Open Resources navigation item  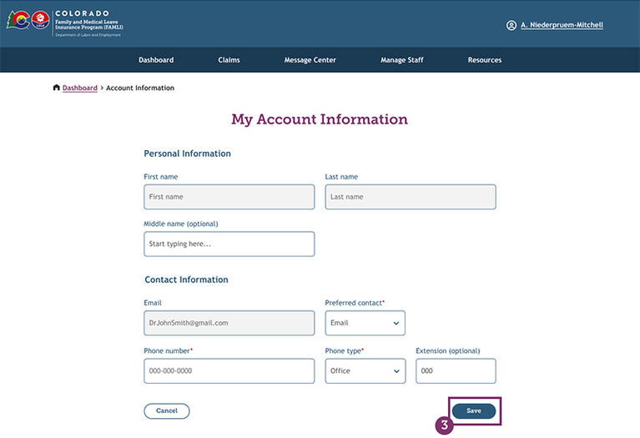(x=485, y=60)
